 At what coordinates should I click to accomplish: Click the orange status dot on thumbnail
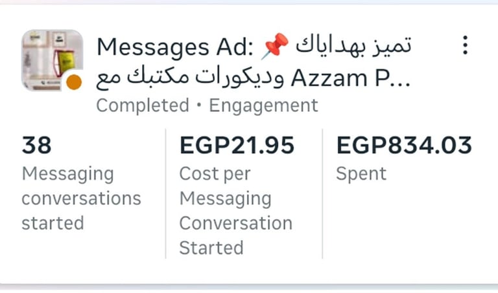click(x=74, y=82)
